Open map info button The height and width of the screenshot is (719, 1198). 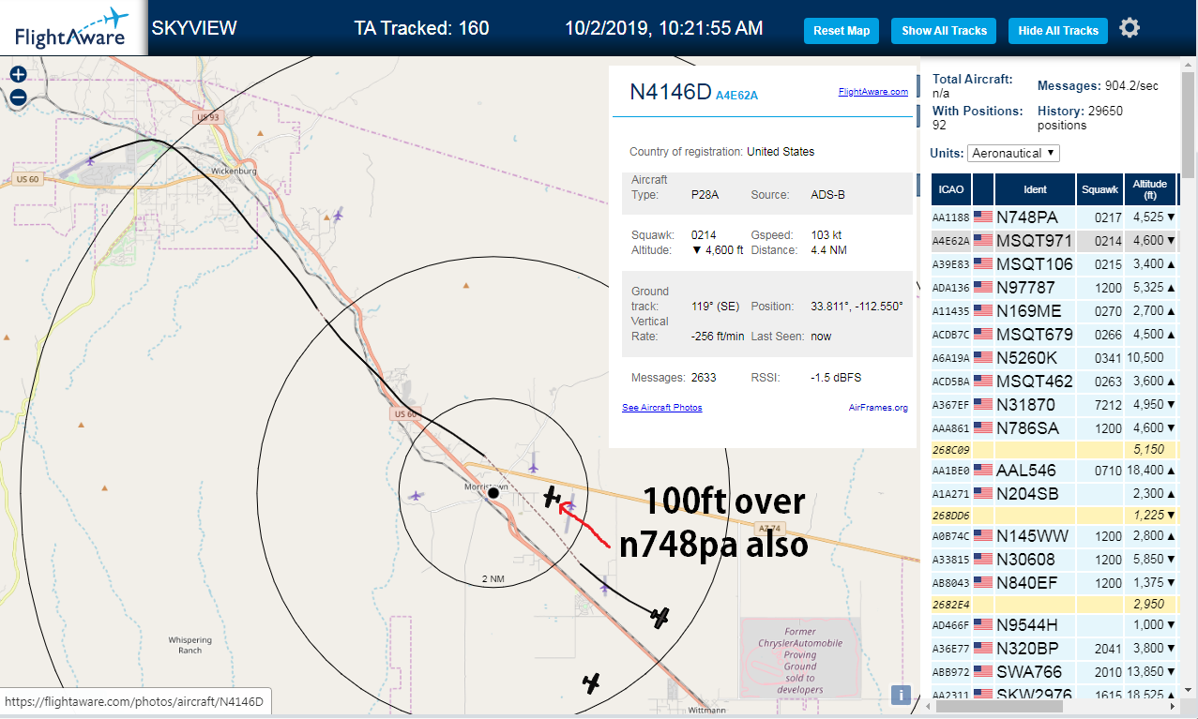point(900,695)
